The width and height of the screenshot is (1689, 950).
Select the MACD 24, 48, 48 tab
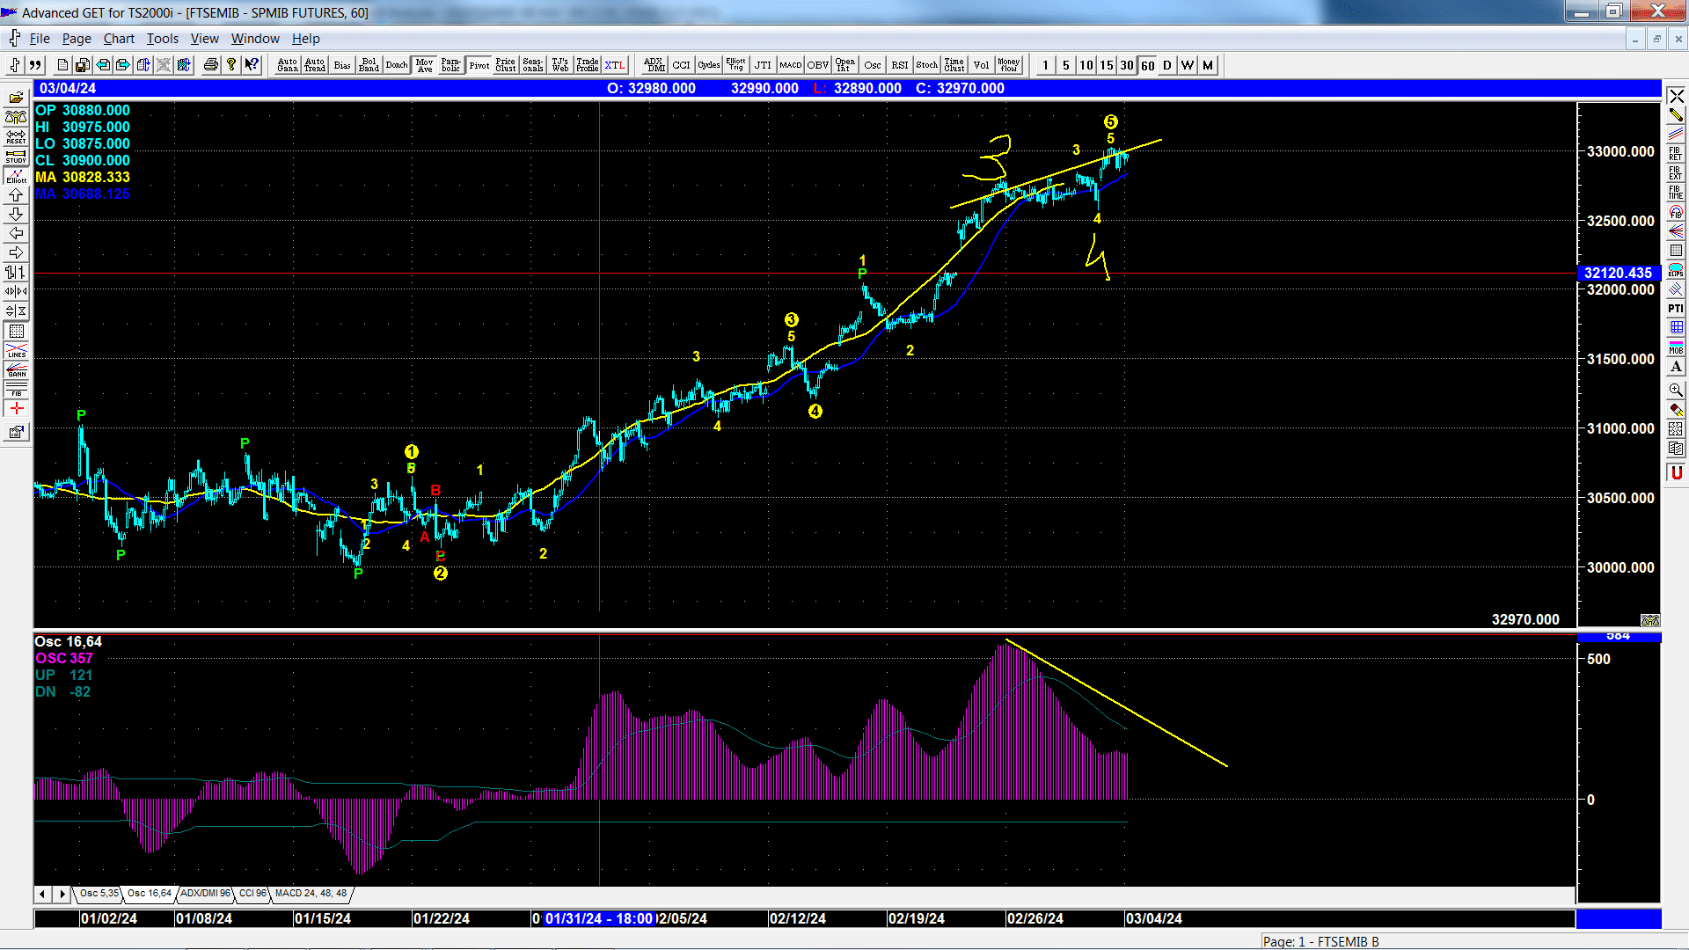pos(311,894)
